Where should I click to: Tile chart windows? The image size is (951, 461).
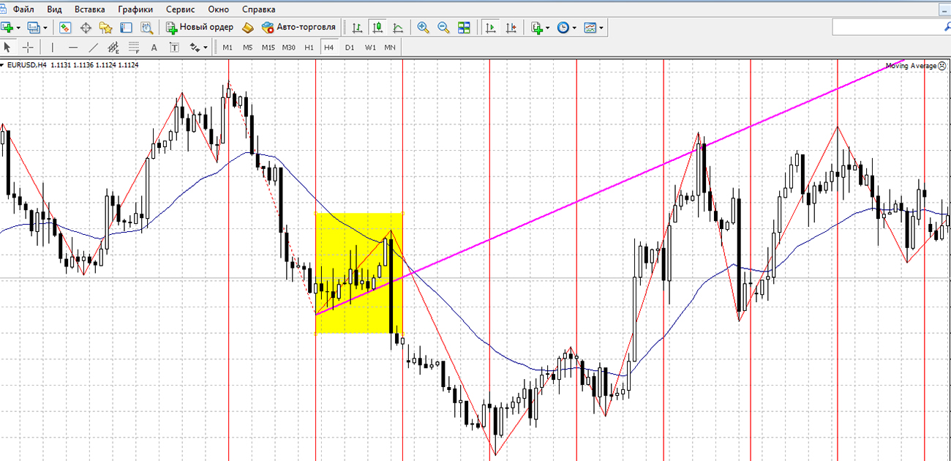click(x=464, y=28)
